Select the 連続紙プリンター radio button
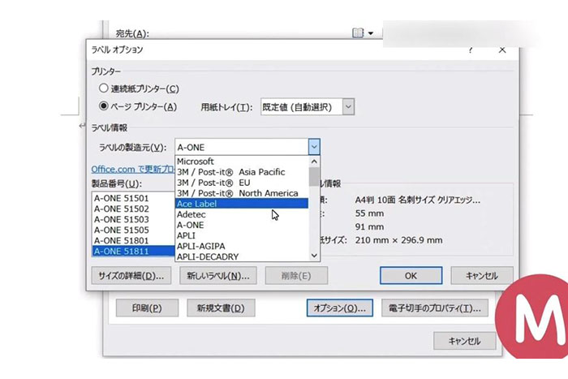 pyautogui.click(x=104, y=88)
